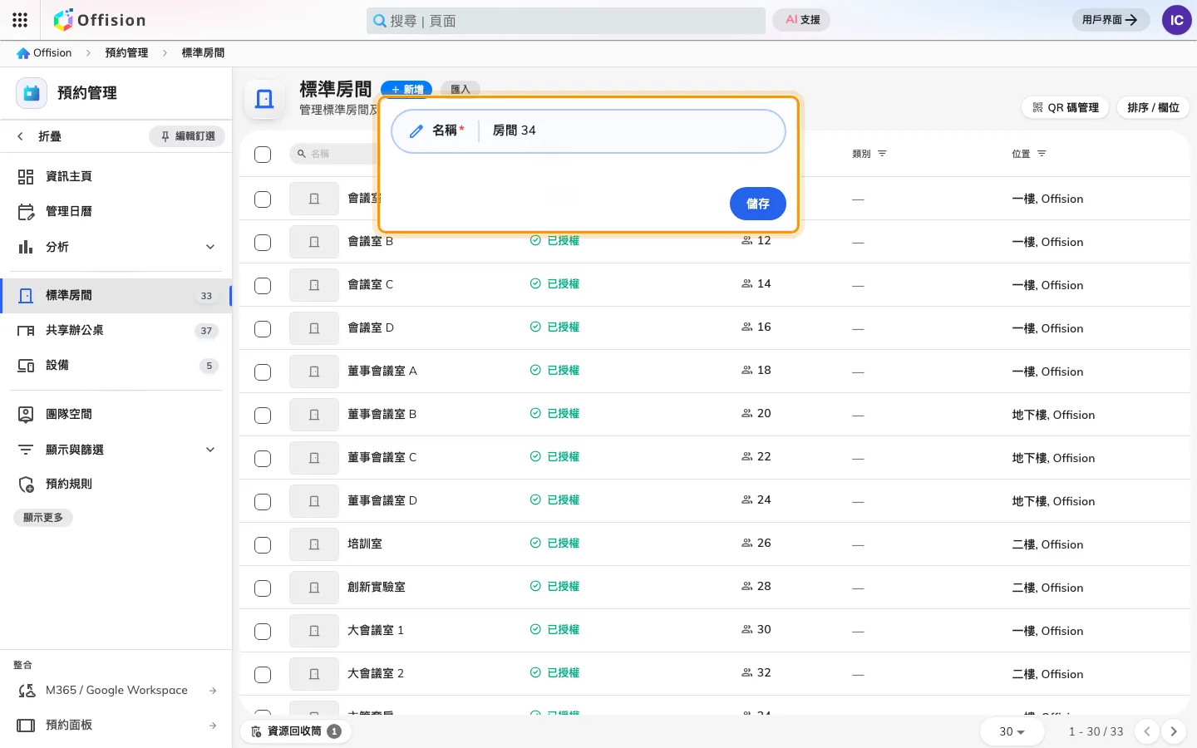
Task: Open 排序 / 欄位 settings
Action: point(1153,107)
